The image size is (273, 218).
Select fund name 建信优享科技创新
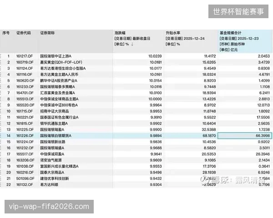pos(54,178)
